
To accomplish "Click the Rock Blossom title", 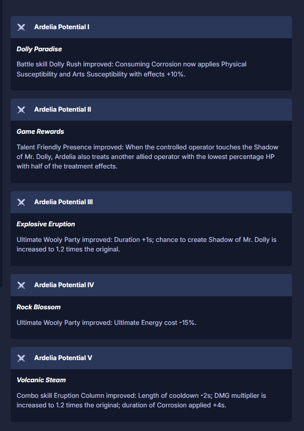I will (x=39, y=307).
